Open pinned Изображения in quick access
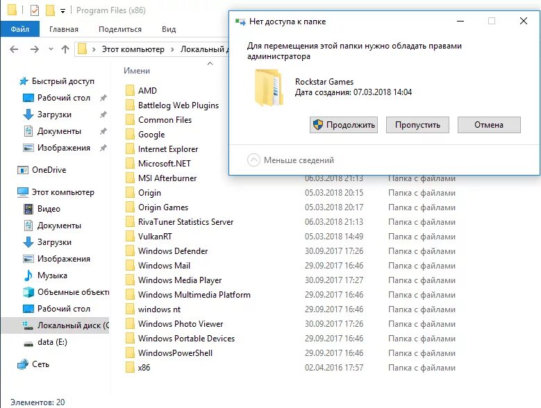The image size is (541, 408). pos(63,148)
